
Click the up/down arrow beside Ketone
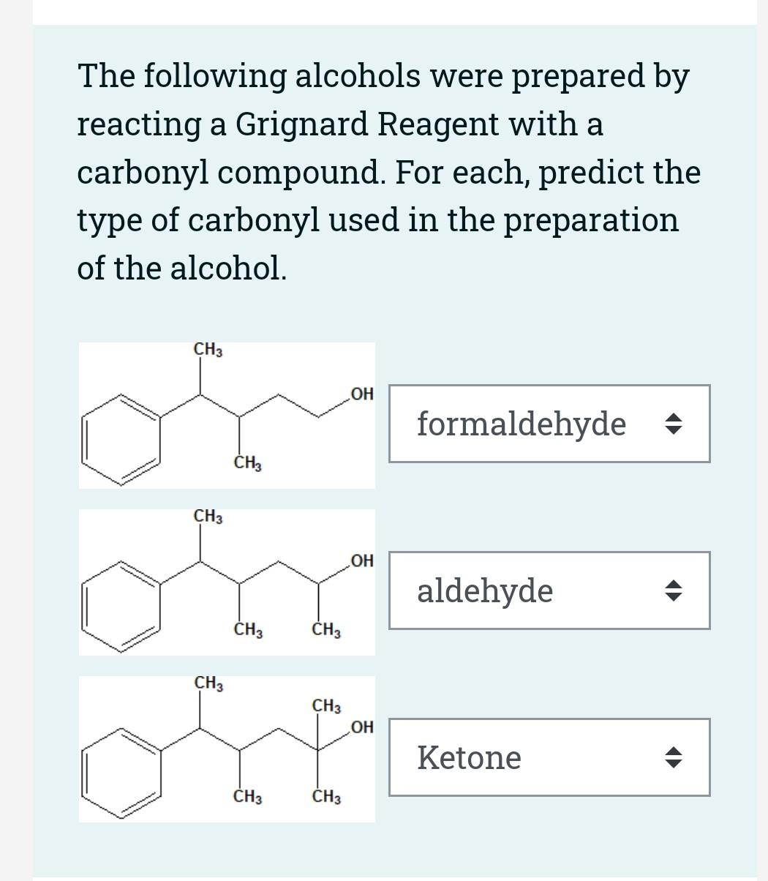(x=674, y=758)
